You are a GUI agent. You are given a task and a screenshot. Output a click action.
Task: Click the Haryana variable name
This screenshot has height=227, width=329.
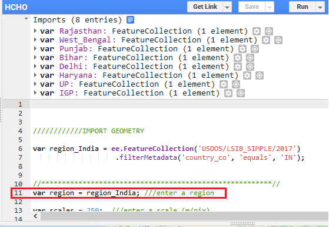(76, 75)
